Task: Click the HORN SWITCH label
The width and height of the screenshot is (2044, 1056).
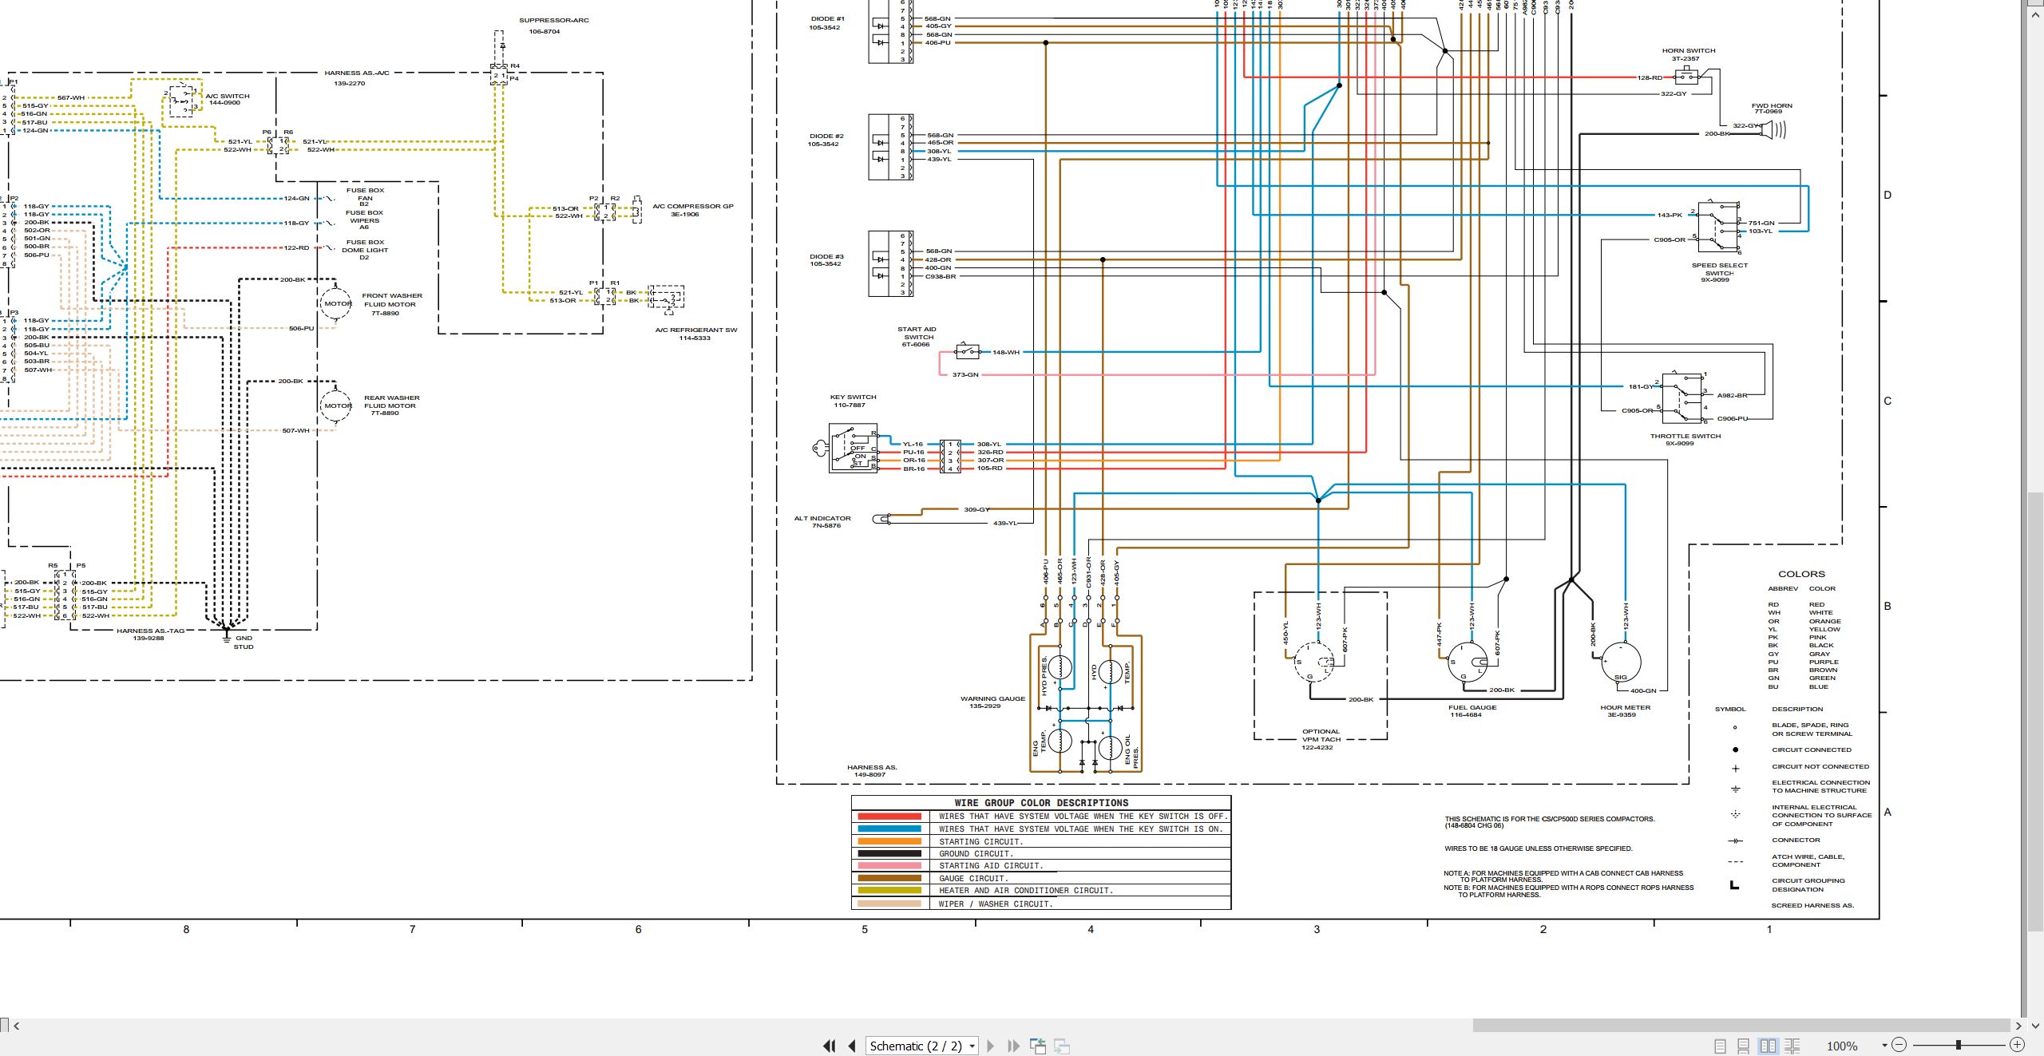Action: (1689, 50)
